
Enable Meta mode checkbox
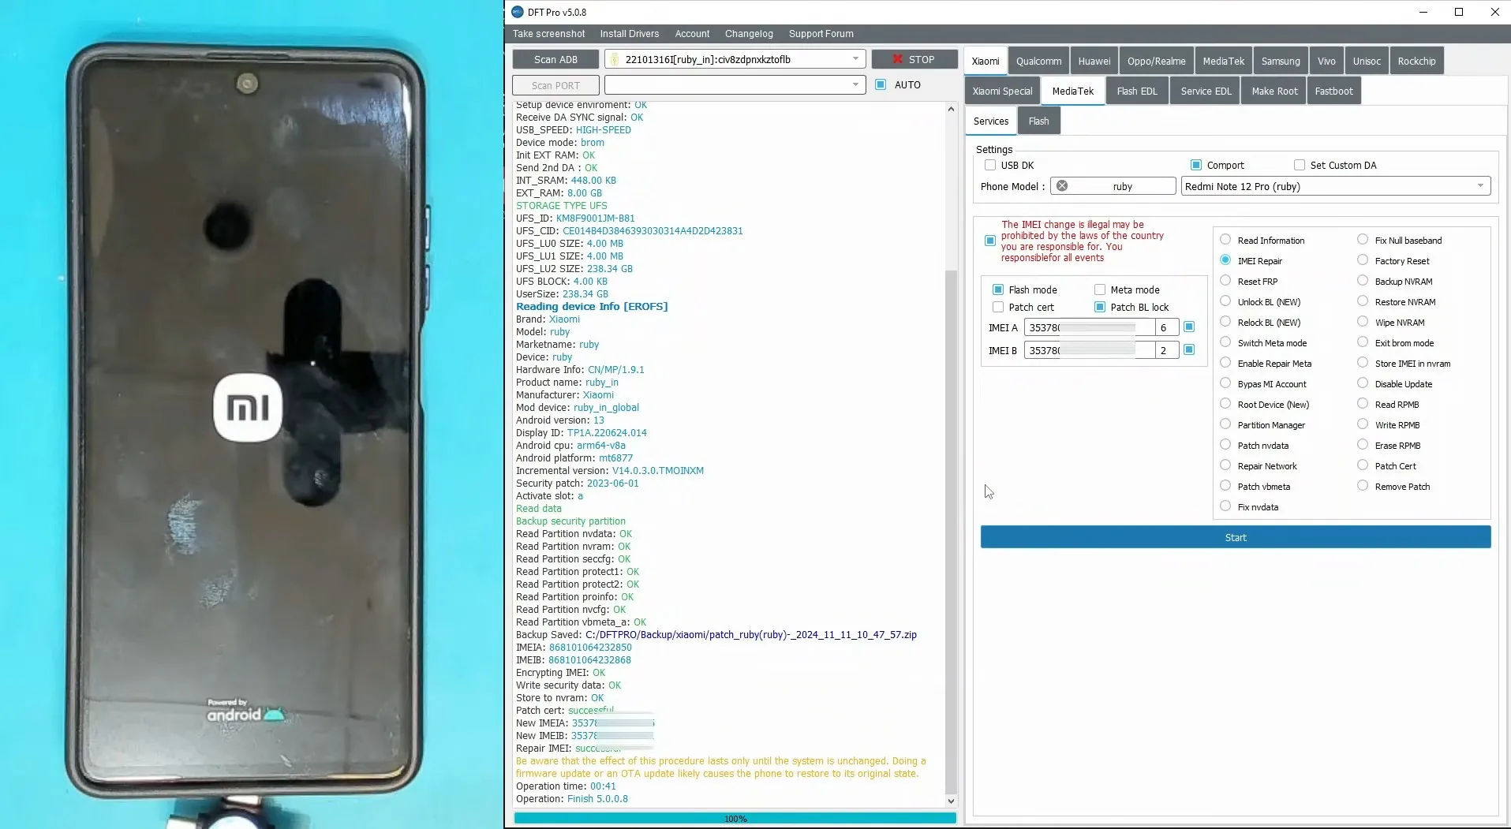1100,289
